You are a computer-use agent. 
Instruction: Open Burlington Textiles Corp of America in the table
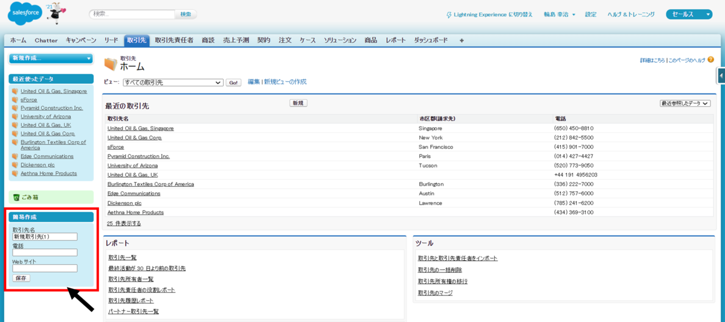tap(150, 184)
